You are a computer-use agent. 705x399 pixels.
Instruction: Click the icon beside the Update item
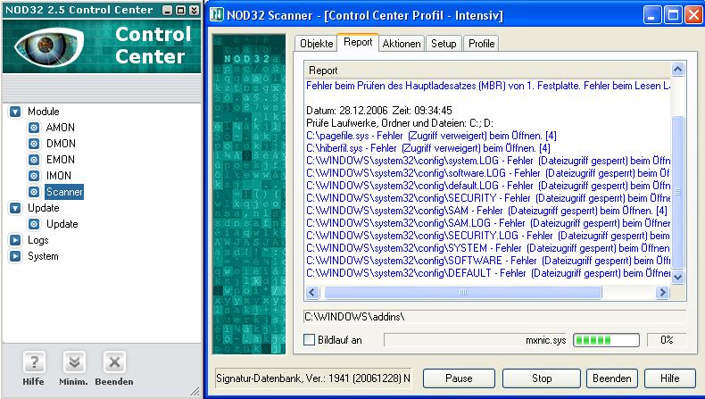coord(34,224)
